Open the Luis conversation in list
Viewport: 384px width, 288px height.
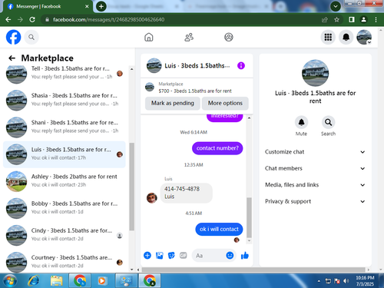point(65,154)
